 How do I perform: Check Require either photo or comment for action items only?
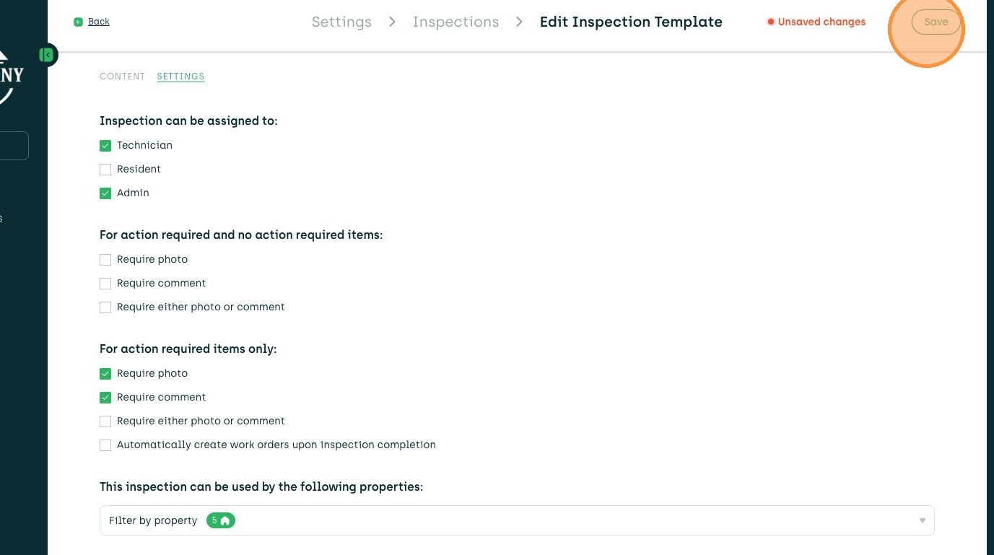pos(105,421)
